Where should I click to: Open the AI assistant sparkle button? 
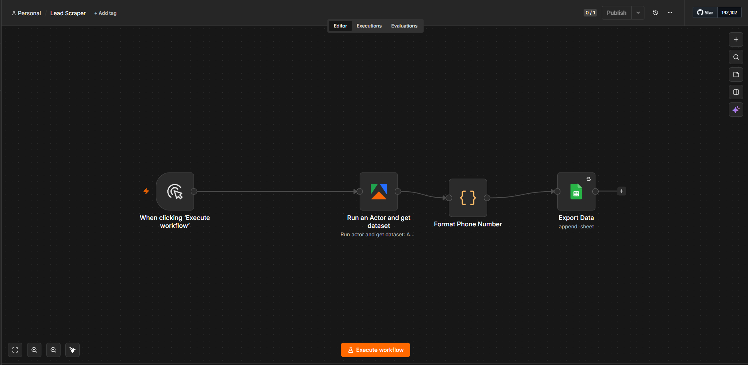tap(736, 110)
